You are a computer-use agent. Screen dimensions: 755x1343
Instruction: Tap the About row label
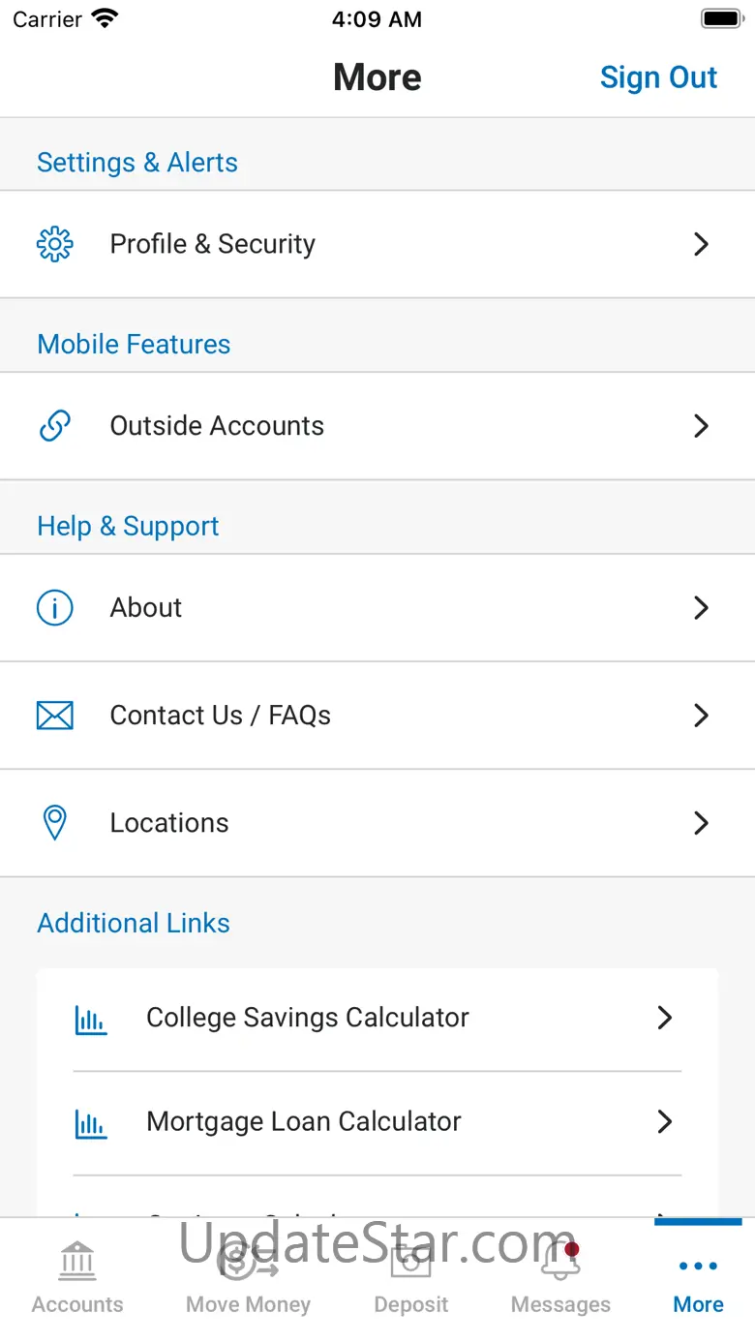[146, 608]
